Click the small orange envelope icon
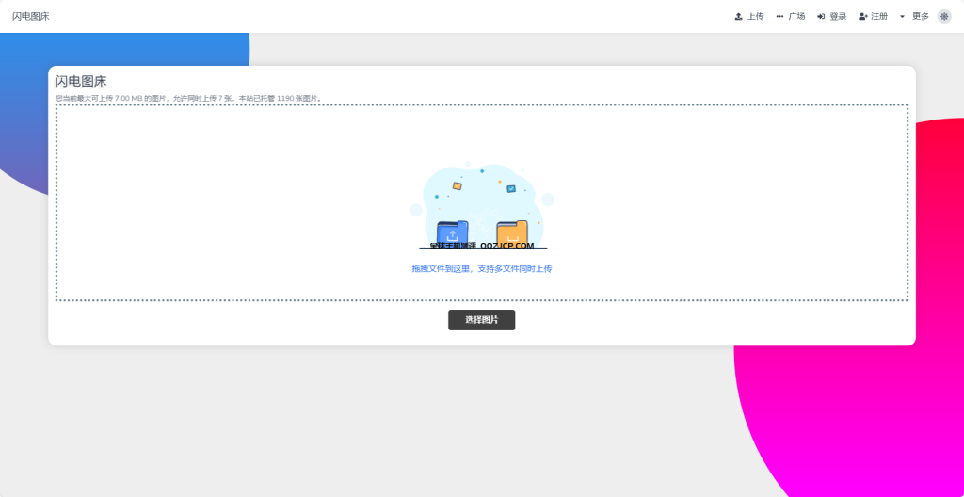This screenshot has height=497, width=964. (x=458, y=185)
